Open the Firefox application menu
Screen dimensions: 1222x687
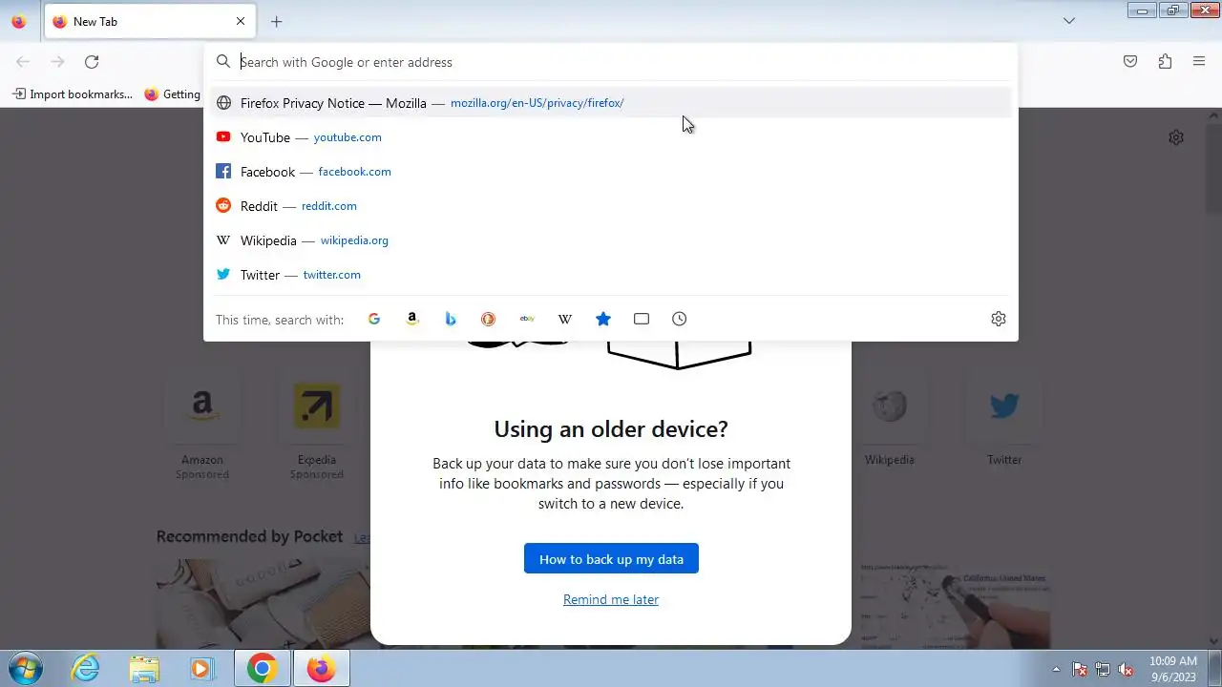pyautogui.click(x=1199, y=62)
